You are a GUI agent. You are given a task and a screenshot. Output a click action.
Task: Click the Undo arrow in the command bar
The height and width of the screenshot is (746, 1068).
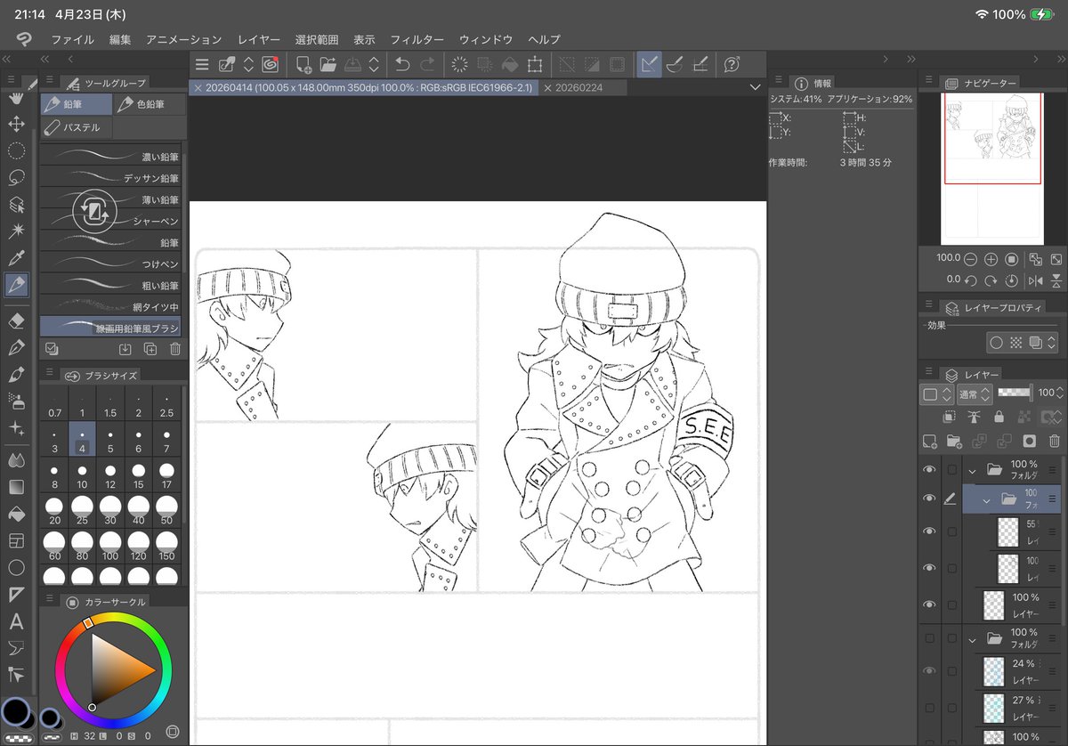click(402, 64)
